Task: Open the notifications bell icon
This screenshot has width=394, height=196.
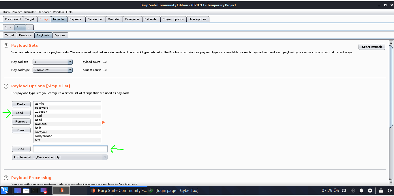Action: (361, 191)
